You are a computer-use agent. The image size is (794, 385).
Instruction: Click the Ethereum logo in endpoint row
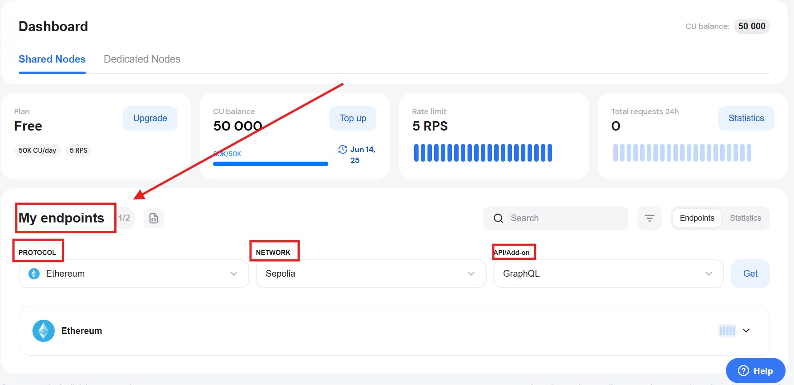[44, 331]
